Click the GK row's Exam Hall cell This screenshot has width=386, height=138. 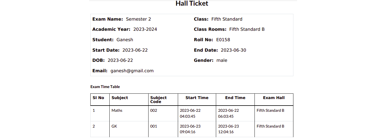coord(270,126)
